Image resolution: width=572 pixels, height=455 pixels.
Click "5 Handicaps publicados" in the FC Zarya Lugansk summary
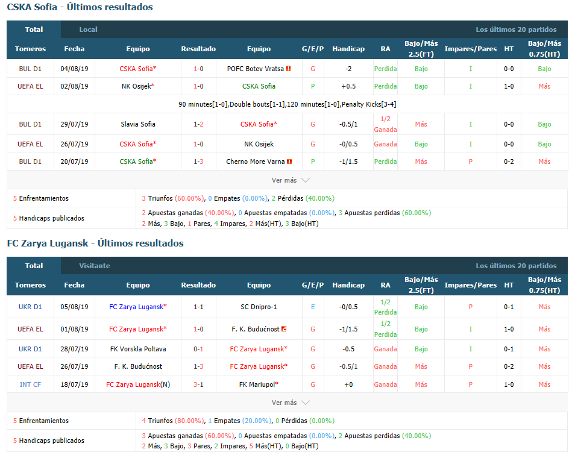tap(48, 441)
